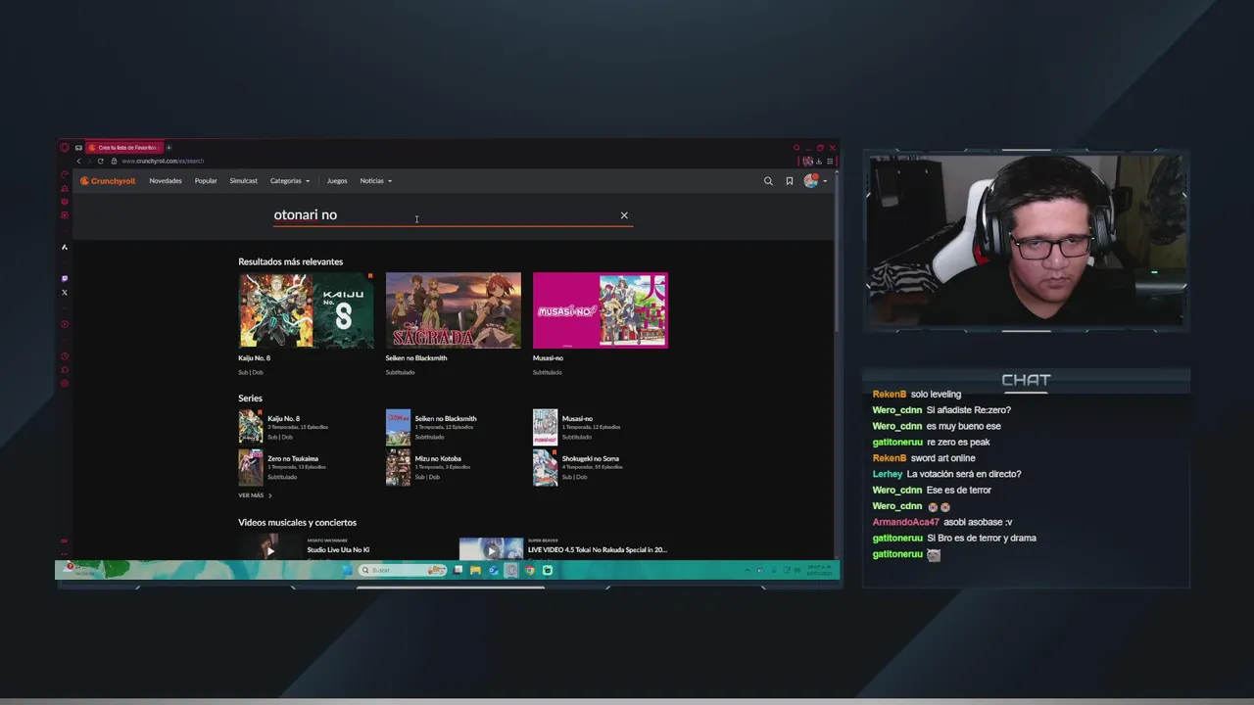Open the history clock icon in browser sidebar
Image resolution: width=1254 pixels, height=705 pixels.
(x=65, y=356)
